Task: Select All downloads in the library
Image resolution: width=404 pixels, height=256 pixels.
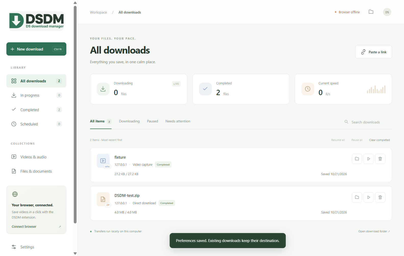Action: 36,81
